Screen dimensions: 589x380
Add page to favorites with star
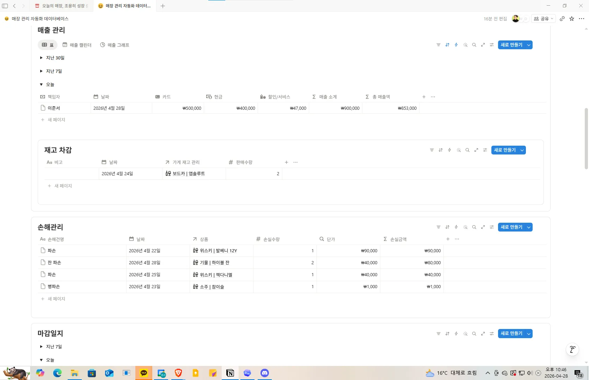(572, 19)
